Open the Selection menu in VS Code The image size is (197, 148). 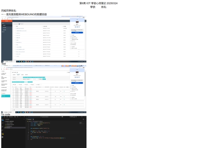click(11, 117)
